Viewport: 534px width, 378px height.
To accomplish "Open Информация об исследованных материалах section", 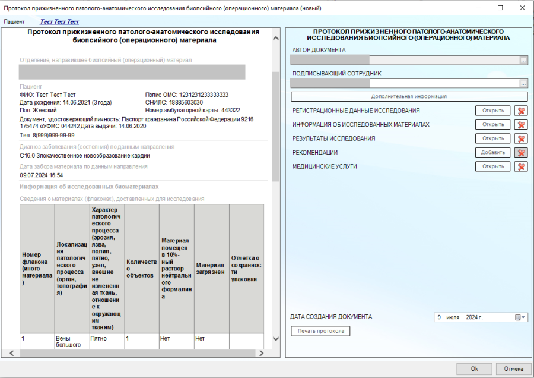I will pyautogui.click(x=493, y=125).
